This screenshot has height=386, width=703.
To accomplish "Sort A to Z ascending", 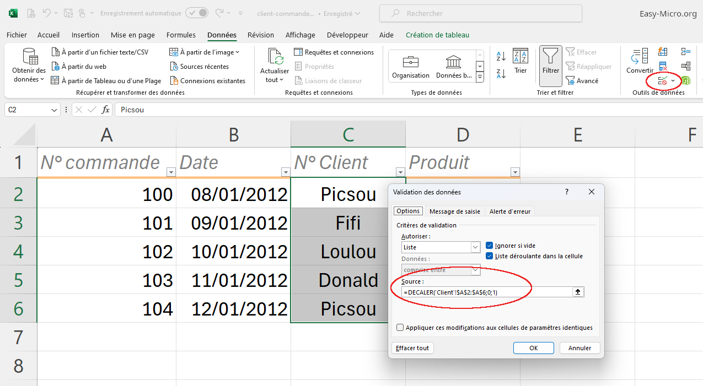I will (501, 56).
